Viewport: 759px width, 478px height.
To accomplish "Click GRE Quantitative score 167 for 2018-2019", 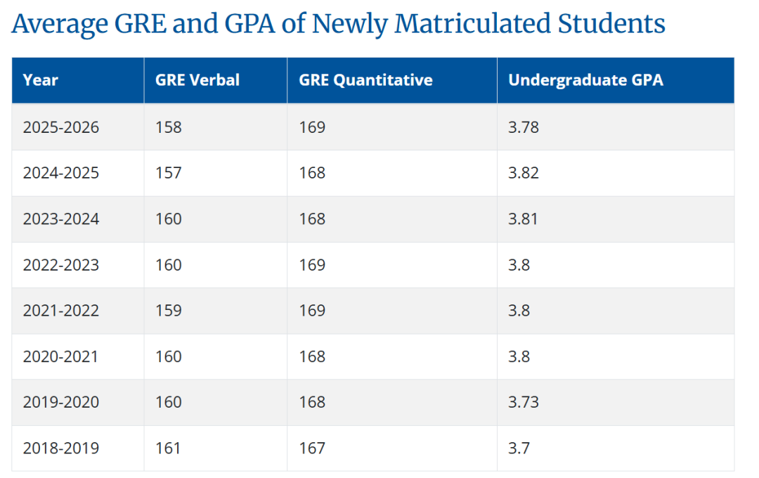I will [312, 448].
